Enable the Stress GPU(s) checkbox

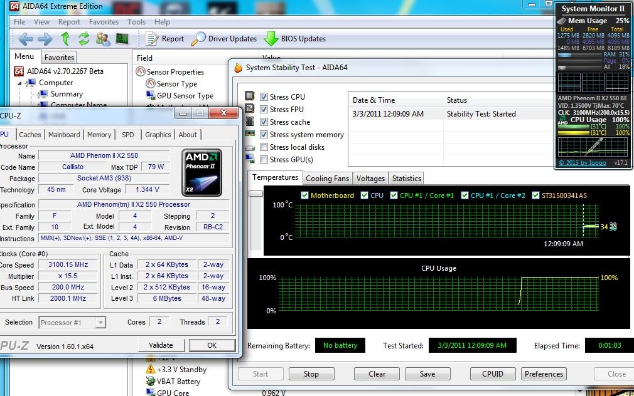pos(264,159)
